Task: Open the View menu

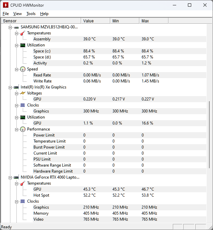Action: 17,14
